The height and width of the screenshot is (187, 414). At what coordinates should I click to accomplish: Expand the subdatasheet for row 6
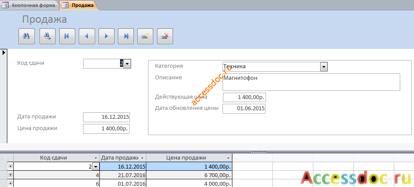click(10, 184)
